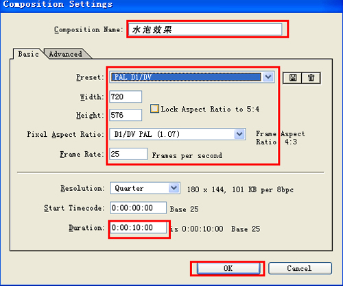This screenshot has height=286, width=343.
Task: Click the Duration field showing 0:00:10:00
Action: coord(138,227)
